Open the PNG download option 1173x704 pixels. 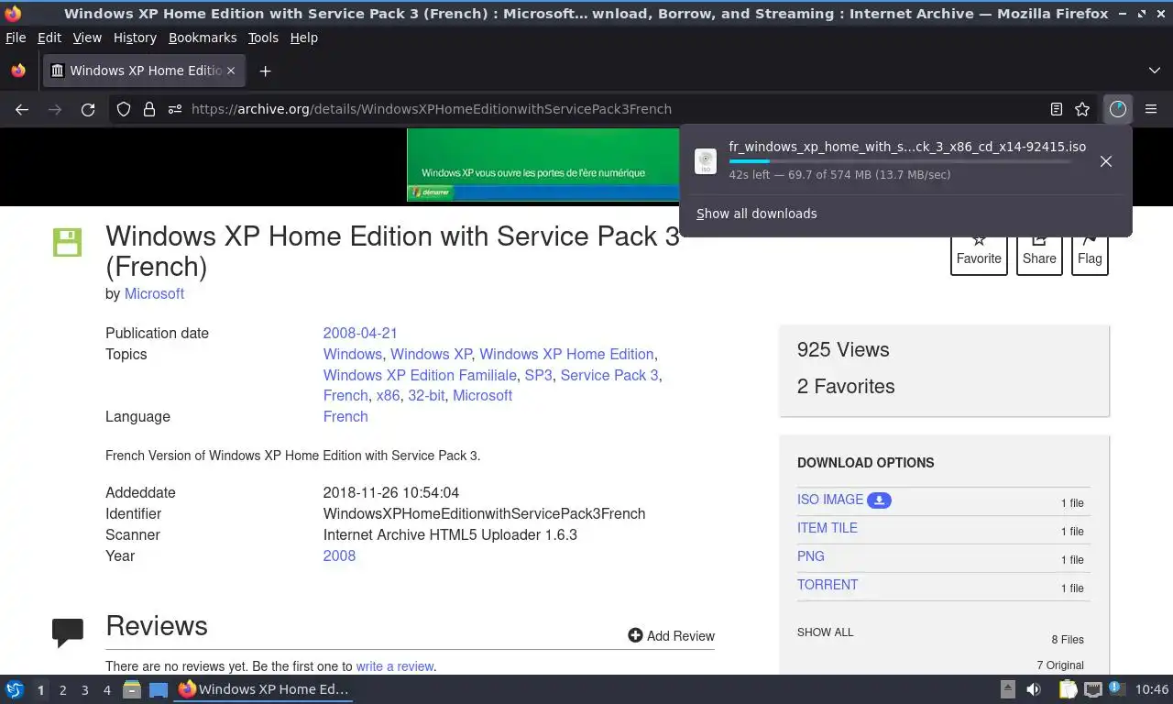click(x=811, y=556)
